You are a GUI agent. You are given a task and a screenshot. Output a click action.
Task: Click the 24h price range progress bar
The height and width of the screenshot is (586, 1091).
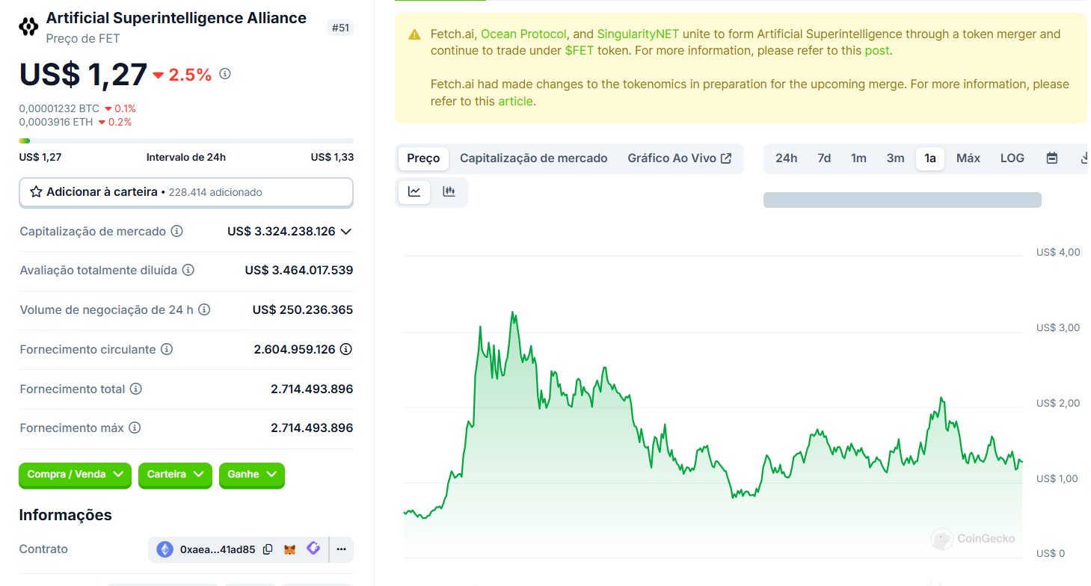[186, 141]
